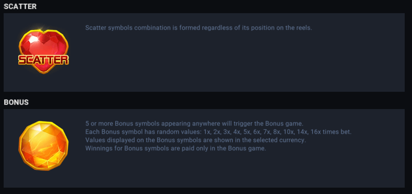The height and width of the screenshot is (194, 412).
Task: Select the SCATTER section heading
Action: 20,6
